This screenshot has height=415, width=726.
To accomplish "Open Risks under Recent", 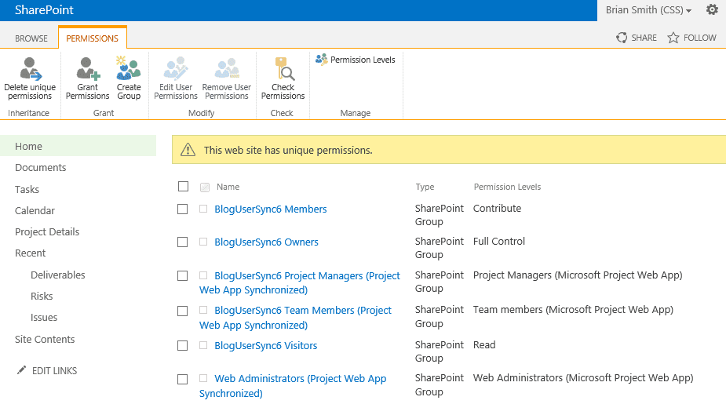I will (42, 296).
